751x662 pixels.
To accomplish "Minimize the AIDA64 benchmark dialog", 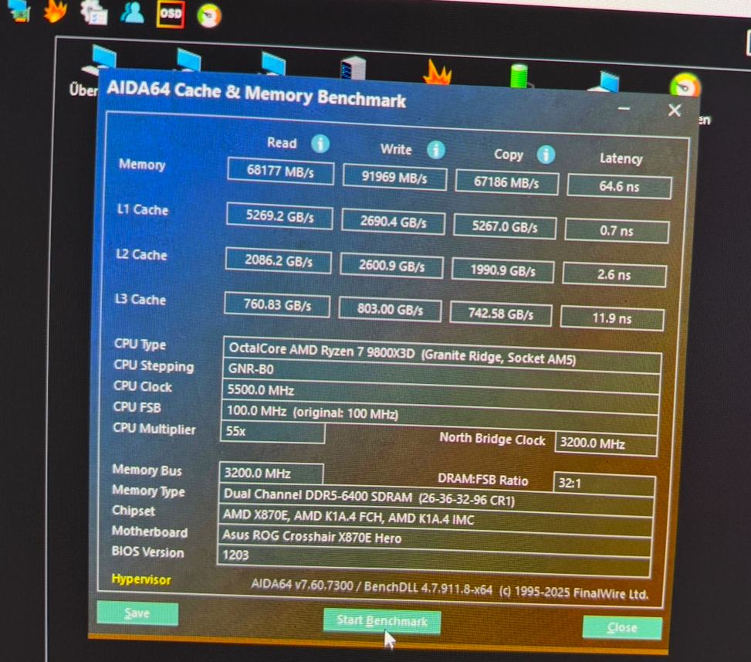I will [624, 108].
